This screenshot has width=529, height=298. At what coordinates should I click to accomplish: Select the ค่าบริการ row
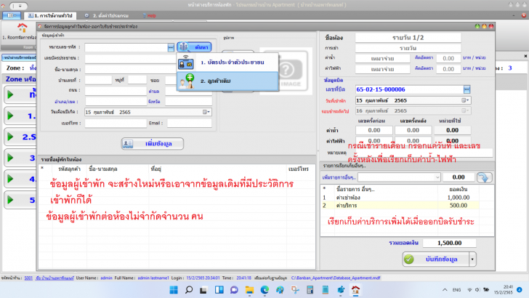(400, 205)
